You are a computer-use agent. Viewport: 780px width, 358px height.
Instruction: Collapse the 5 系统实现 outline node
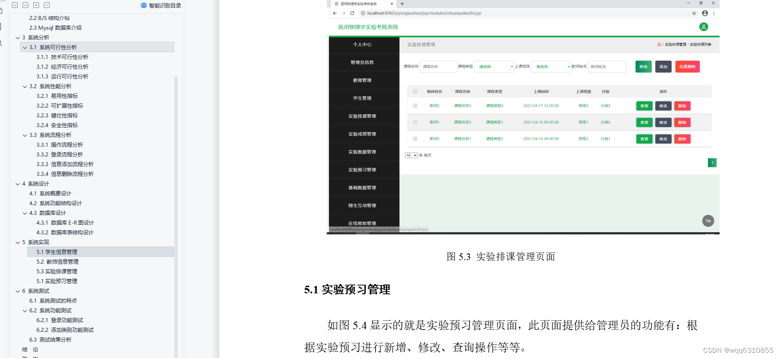(18, 242)
